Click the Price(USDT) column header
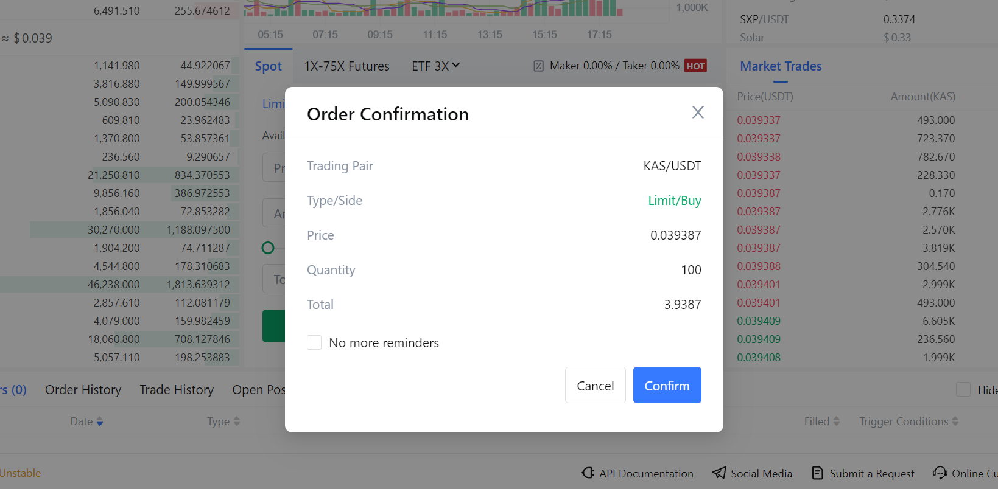The height and width of the screenshot is (489, 998). pos(765,96)
